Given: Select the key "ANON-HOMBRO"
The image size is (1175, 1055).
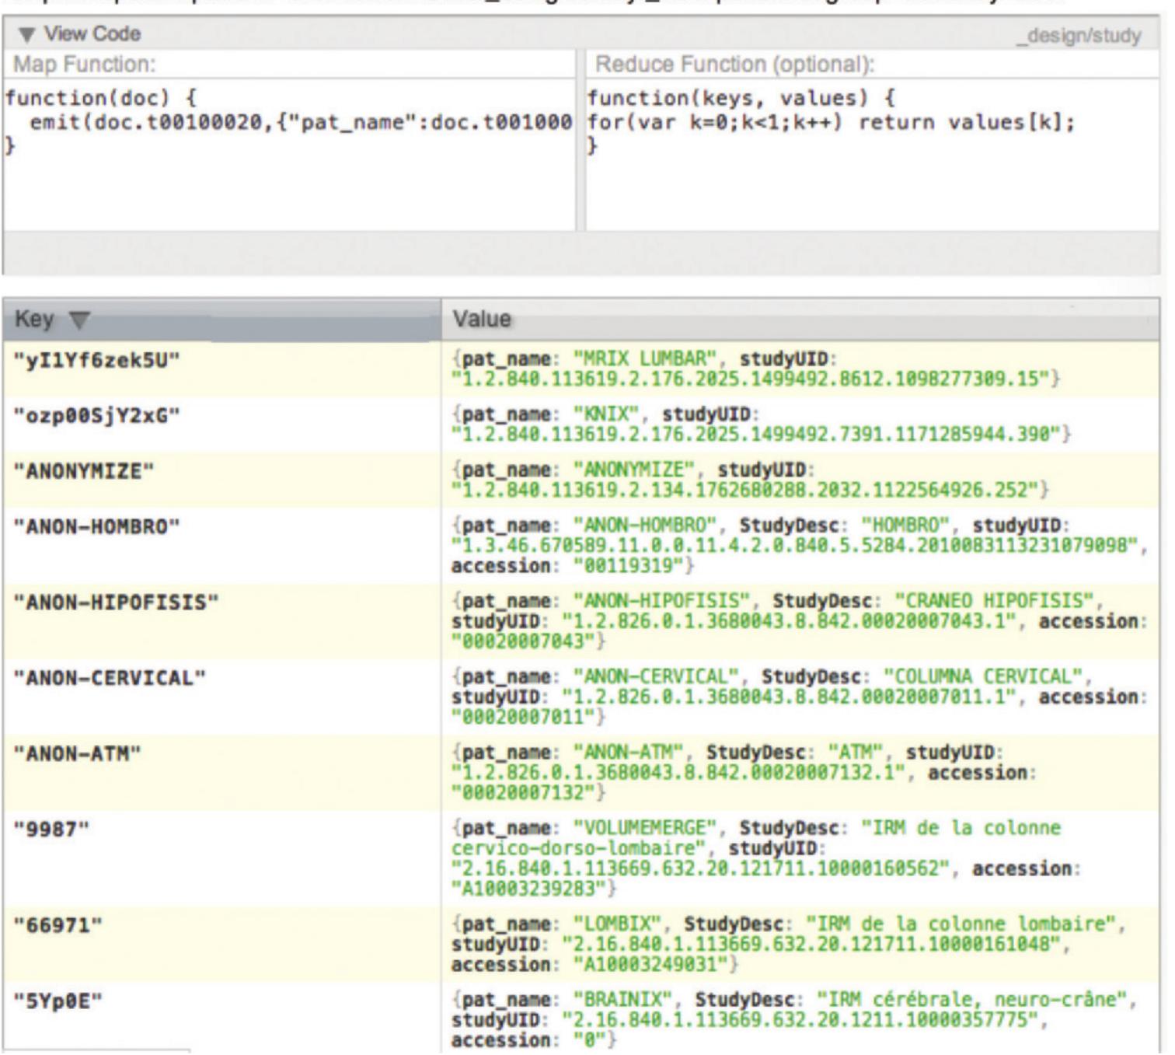Looking at the screenshot, I should pos(97,527).
